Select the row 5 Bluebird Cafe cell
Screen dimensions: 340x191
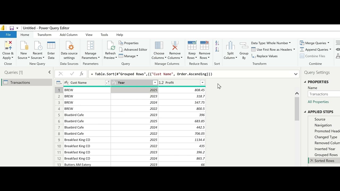[x=87, y=115]
